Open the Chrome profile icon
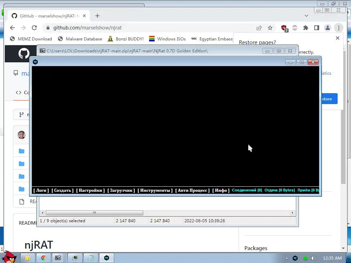Viewport: 351px width, 263px height. click(327, 28)
